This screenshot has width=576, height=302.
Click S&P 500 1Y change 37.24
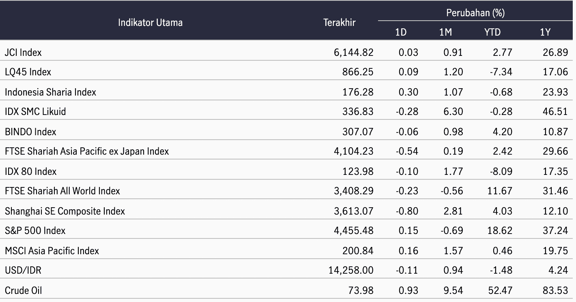coord(556,230)
